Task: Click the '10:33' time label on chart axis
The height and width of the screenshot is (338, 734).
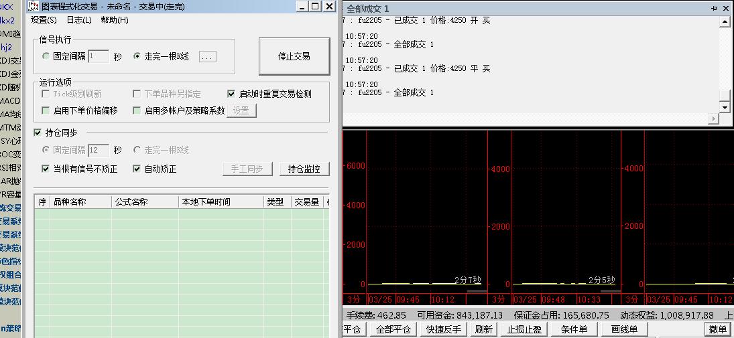Action: [588, 299]
